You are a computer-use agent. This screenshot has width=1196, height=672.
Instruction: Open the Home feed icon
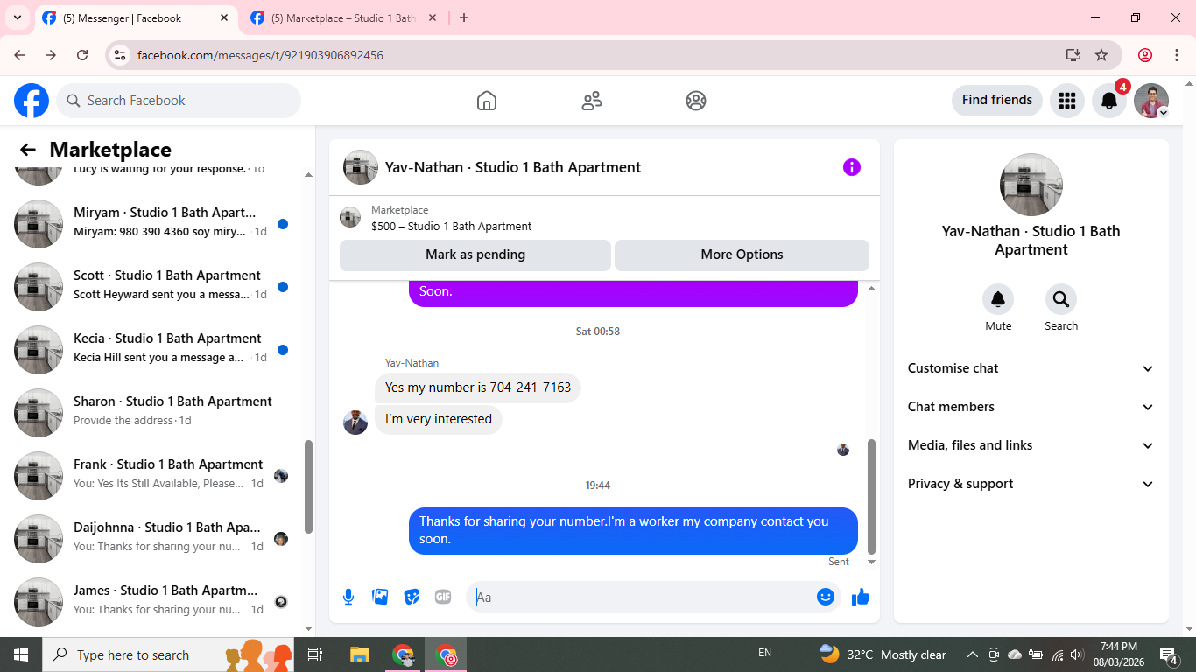[487, 101]
